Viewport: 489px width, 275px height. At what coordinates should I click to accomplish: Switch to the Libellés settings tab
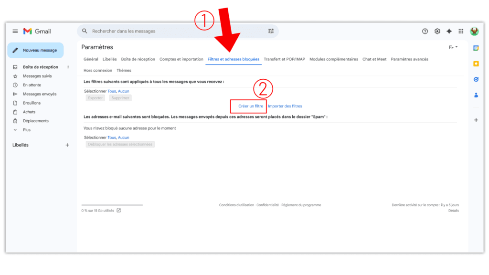[x=109, y=59]
